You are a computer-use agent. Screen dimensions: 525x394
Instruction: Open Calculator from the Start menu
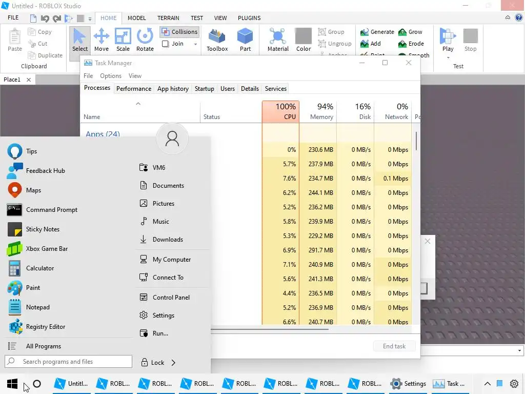[x=30, y=268]
